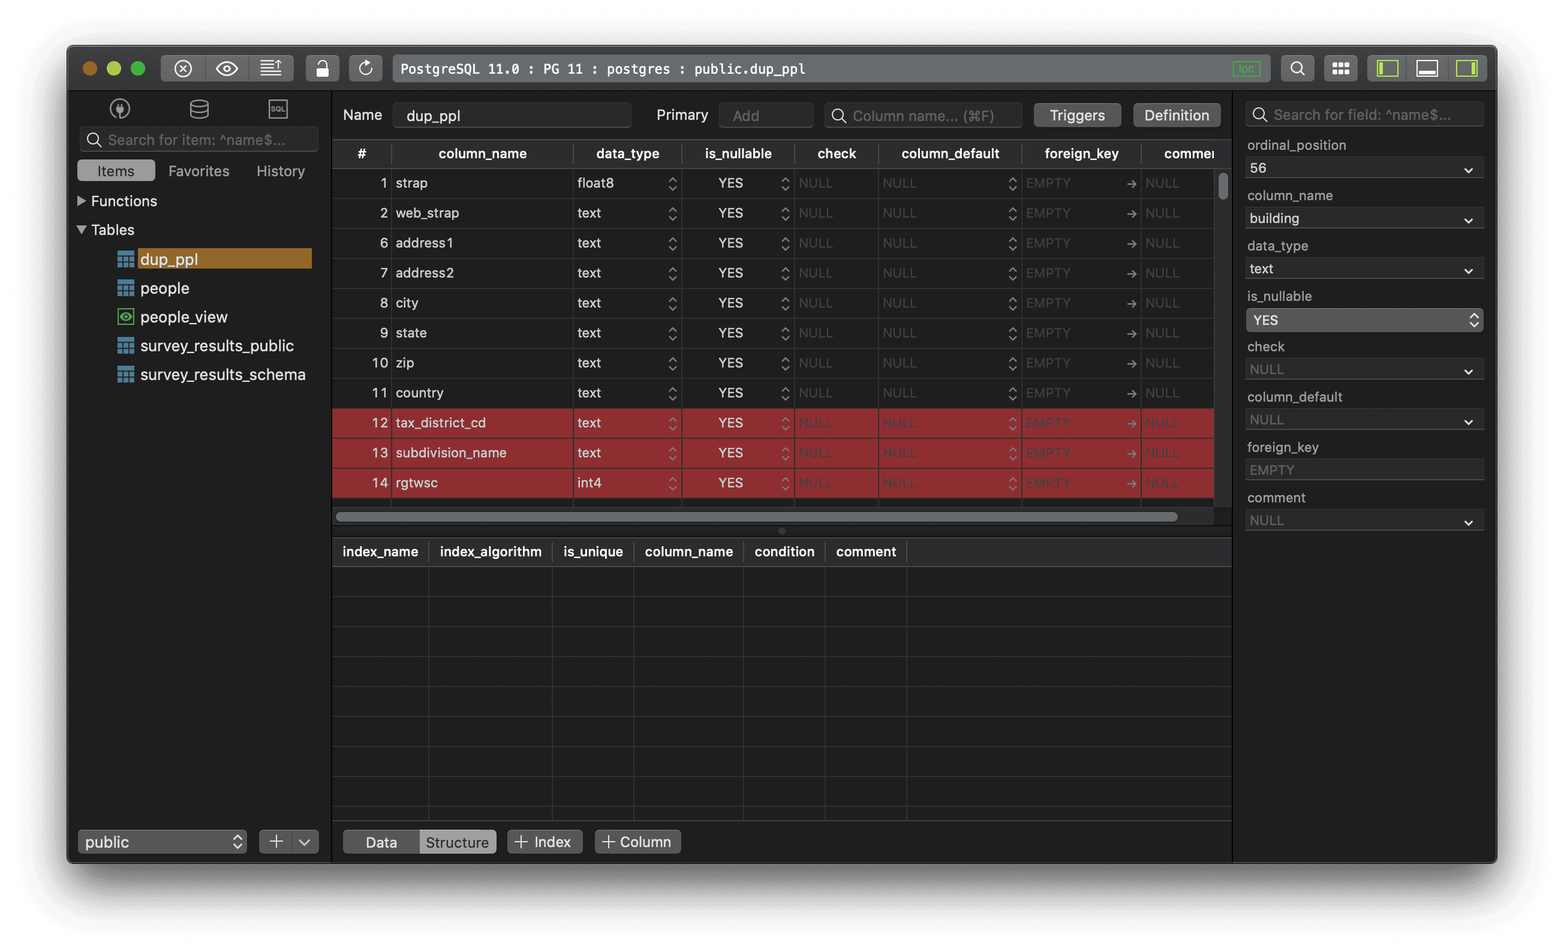The image size is (1564, 952).
Task: Toggle the left sidebar panel icon
Action: pyautogui.click(x=1388, y=68)
